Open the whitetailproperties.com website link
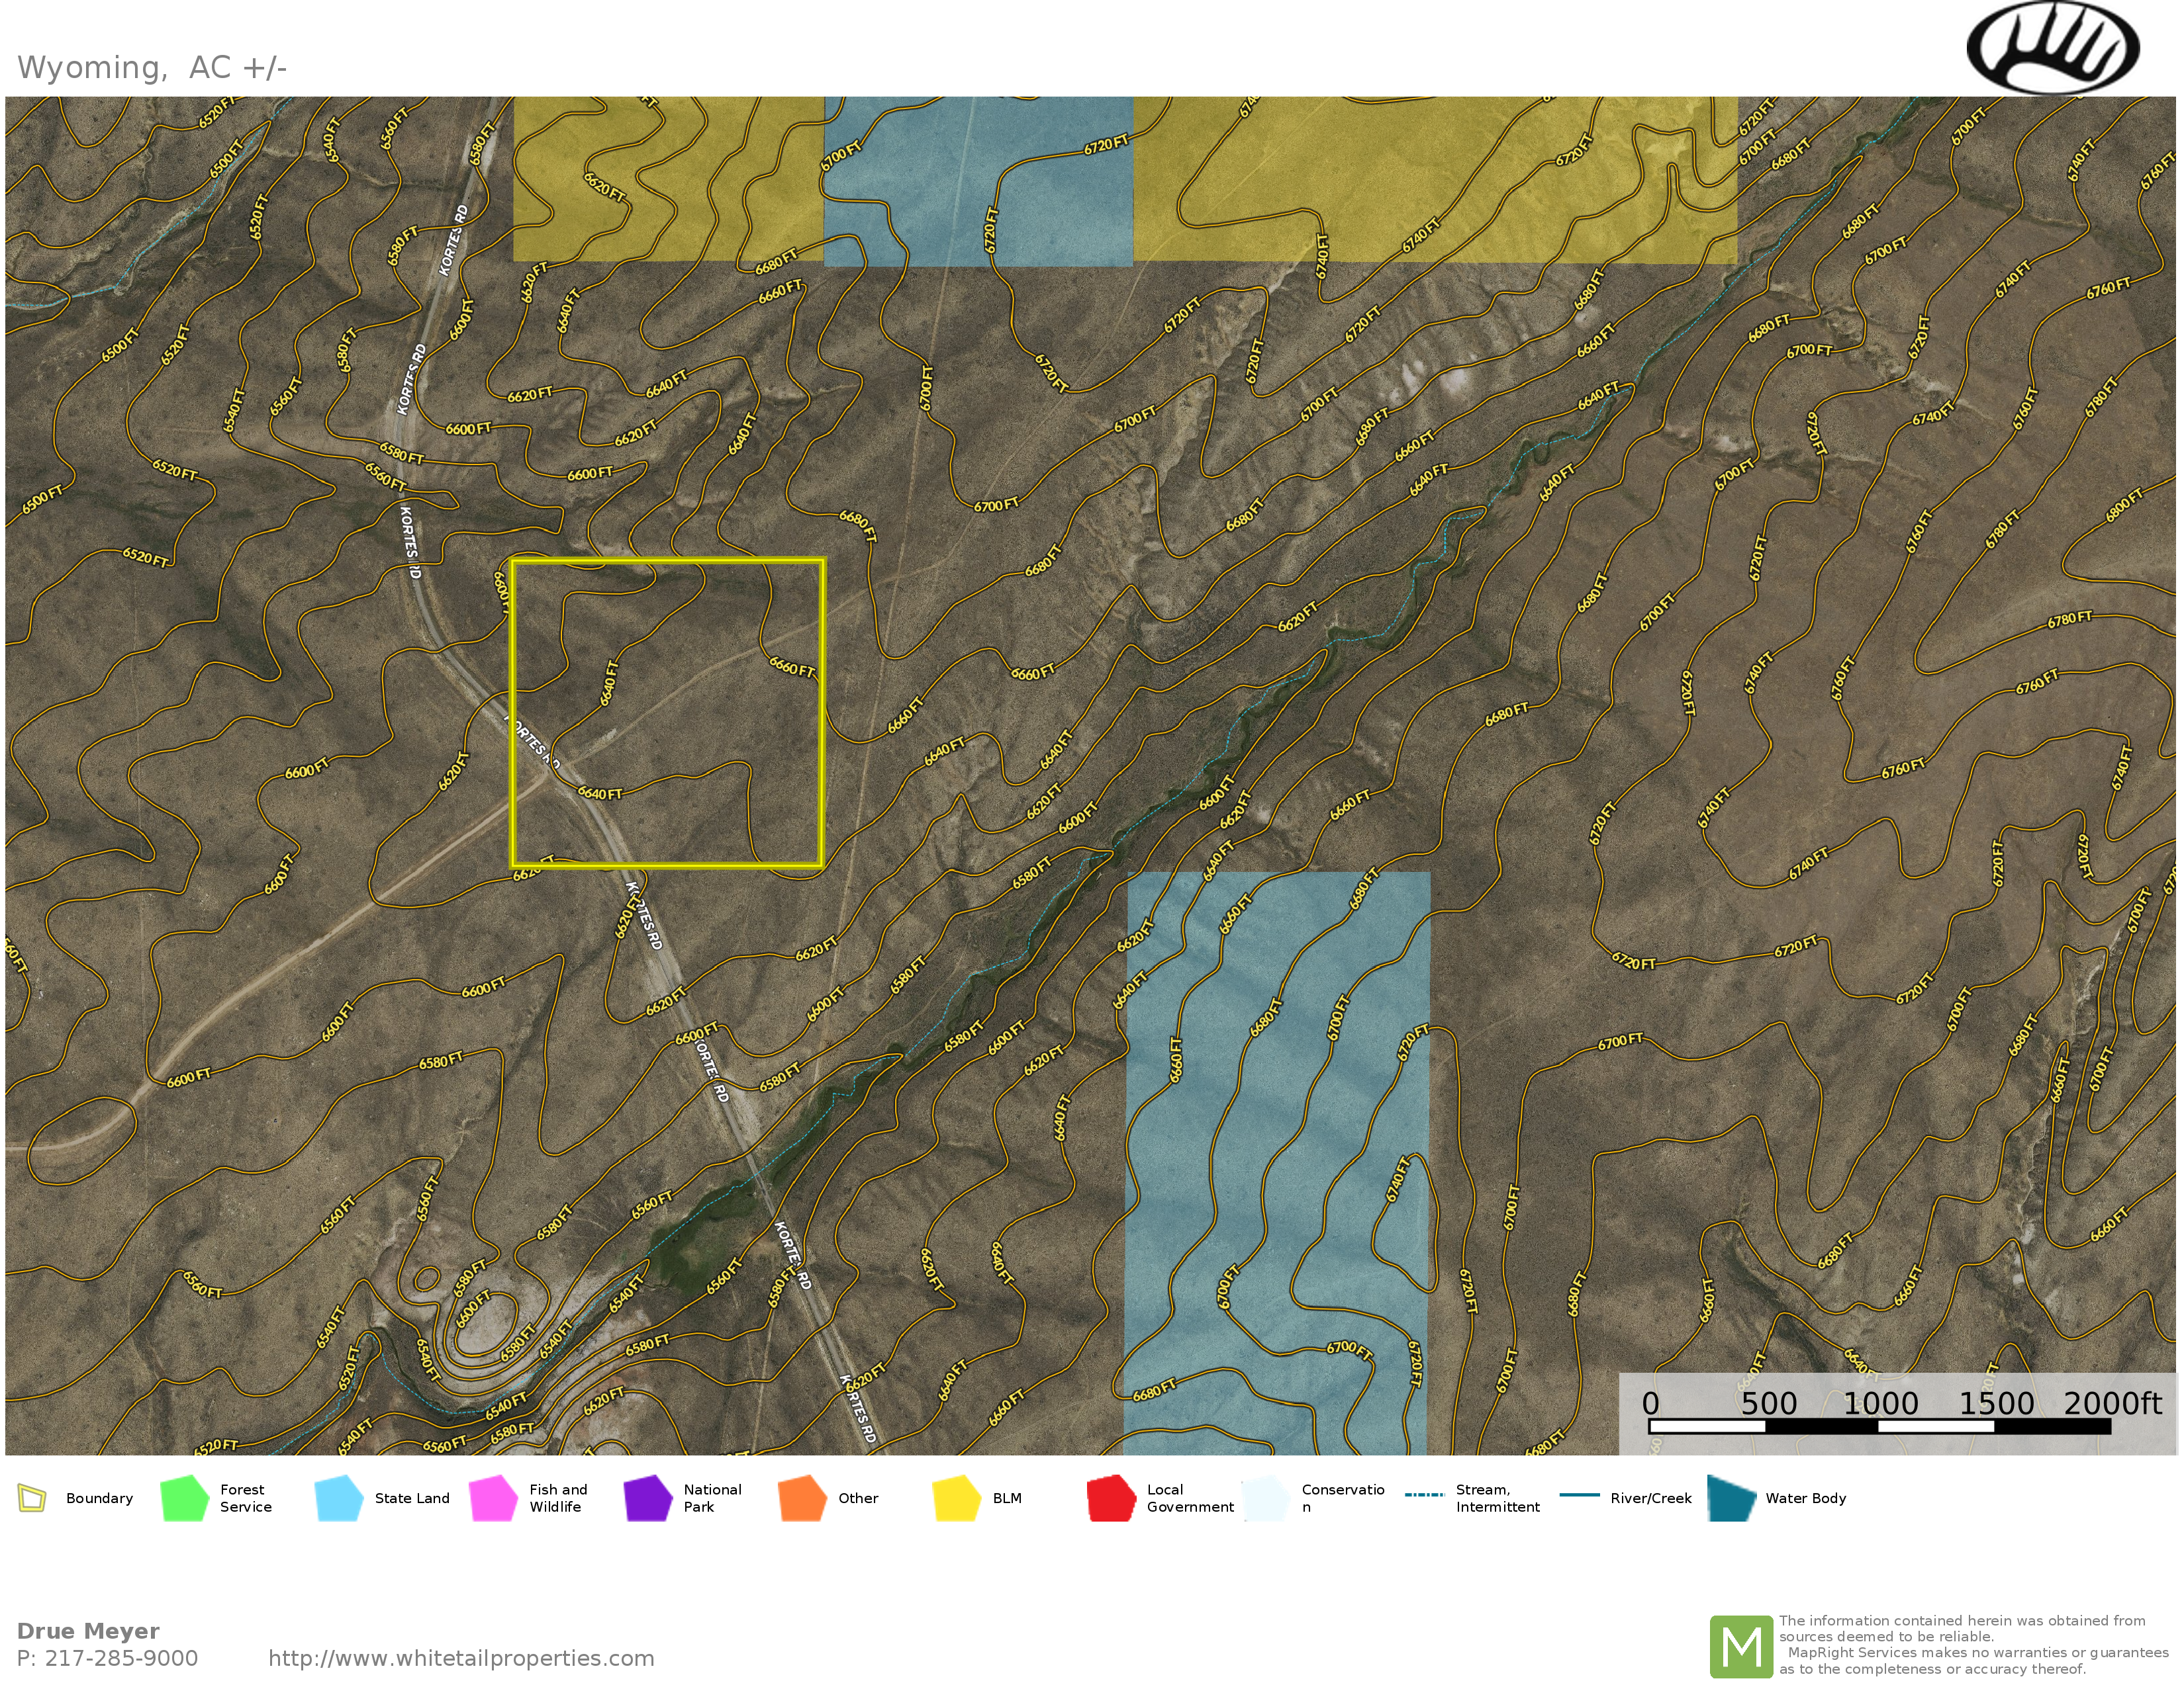2184x1687 pixels. pos(461,1658)
